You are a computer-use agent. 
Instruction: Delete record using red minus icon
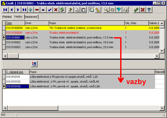pos(37,10)
